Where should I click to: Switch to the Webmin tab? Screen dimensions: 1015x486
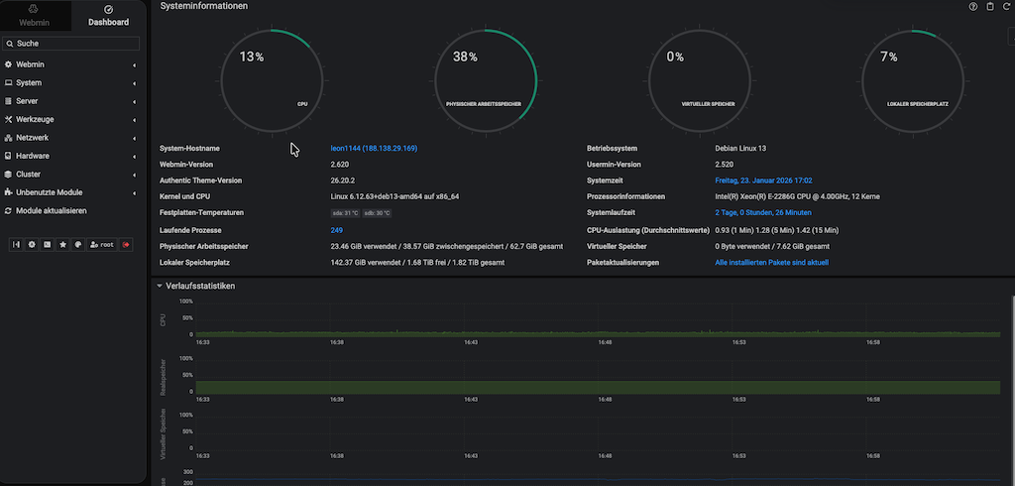35,16
